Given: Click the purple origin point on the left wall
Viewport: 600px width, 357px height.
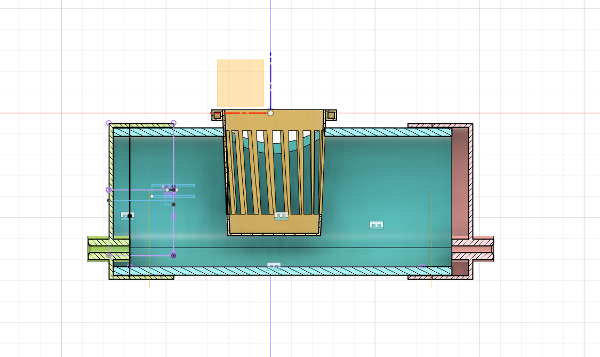Looking at the screenshot, I should 109,189.
